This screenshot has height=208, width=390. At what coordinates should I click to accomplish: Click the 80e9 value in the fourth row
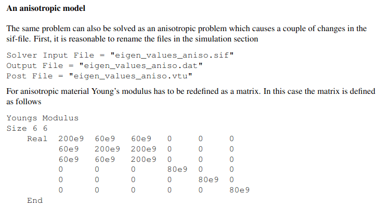(x=177, y=169)
